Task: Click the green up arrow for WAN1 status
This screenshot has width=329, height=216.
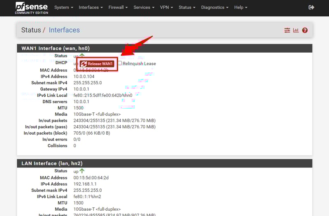Action: point(82,56)
